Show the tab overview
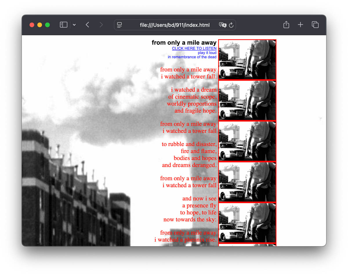The height and width of the screenshot is (275, 348). click(315, 25)
